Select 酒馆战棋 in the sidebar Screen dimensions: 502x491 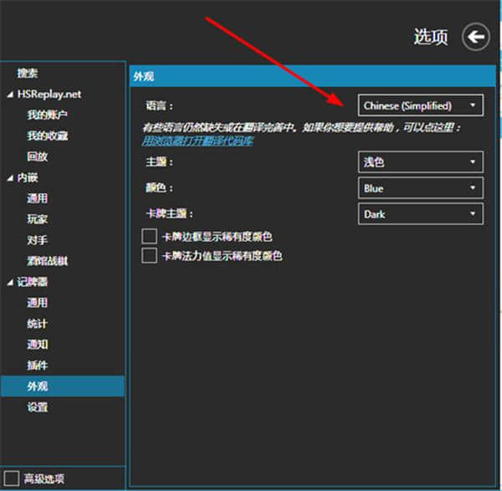click(47, 261)
